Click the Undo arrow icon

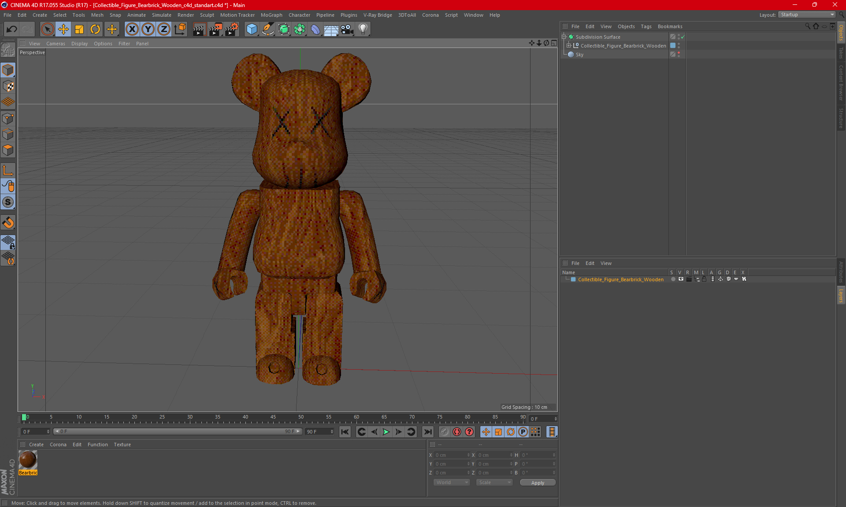[12, 29]
